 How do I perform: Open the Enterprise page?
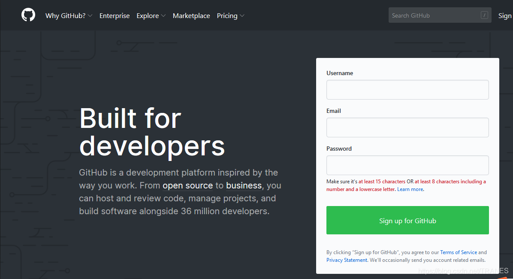point(115,16)
